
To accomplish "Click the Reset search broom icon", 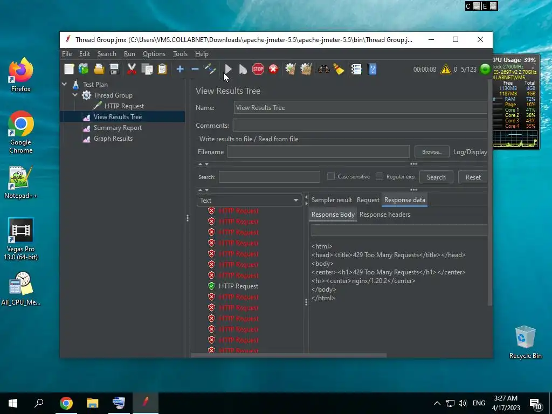I will click(339, 69).
